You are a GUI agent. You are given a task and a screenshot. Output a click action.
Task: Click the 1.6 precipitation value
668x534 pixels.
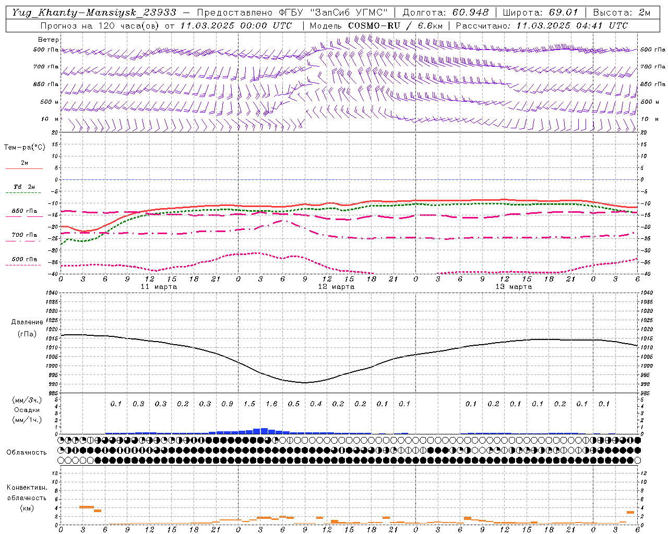point(271,404)
